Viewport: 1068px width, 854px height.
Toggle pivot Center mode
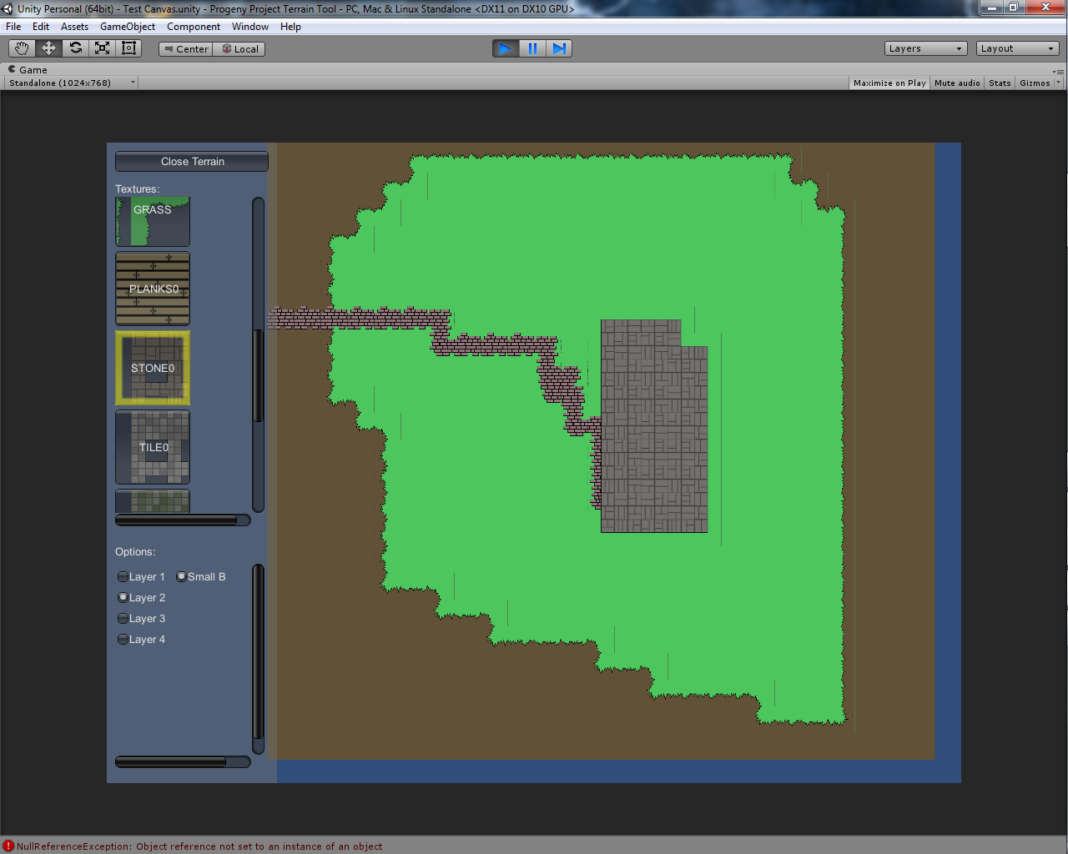coord(186,49)
